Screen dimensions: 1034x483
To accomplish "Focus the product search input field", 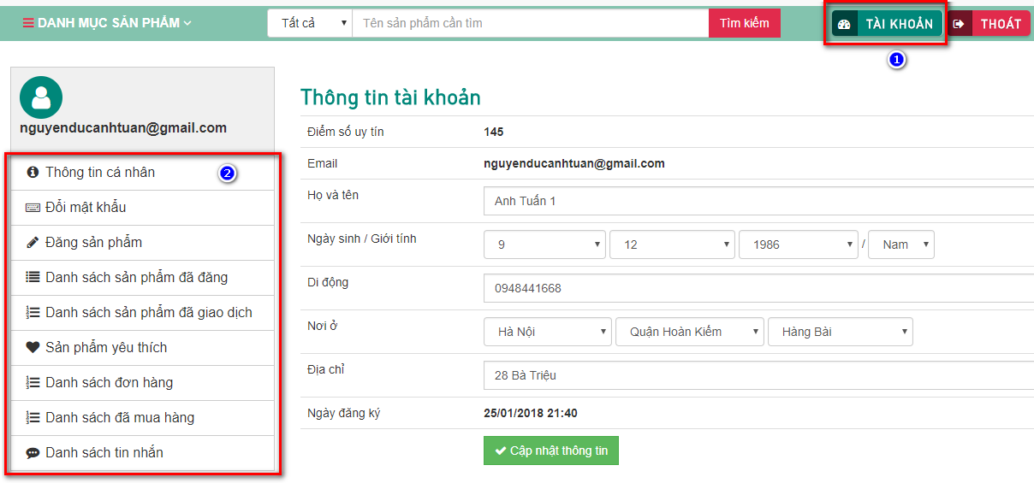I will (530, 23).
